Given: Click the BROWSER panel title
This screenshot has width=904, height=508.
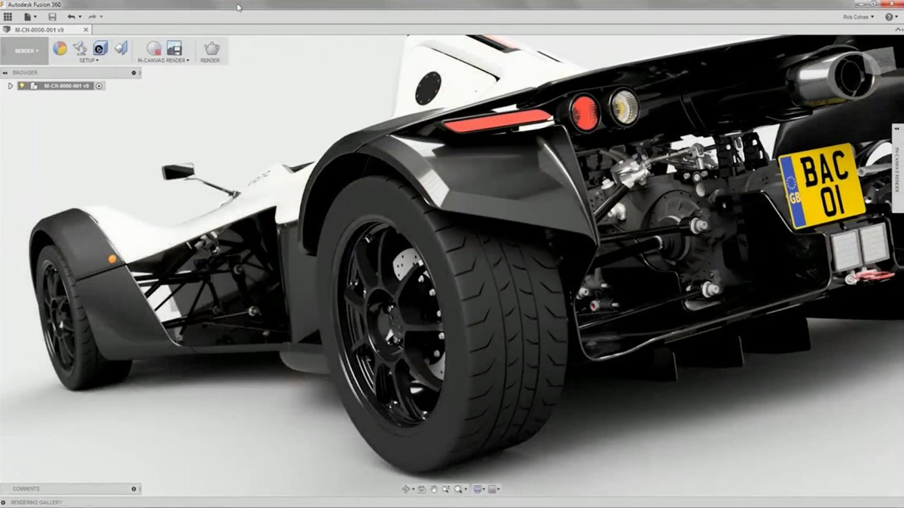Looking at the screenshot, I should coord(25,73).
